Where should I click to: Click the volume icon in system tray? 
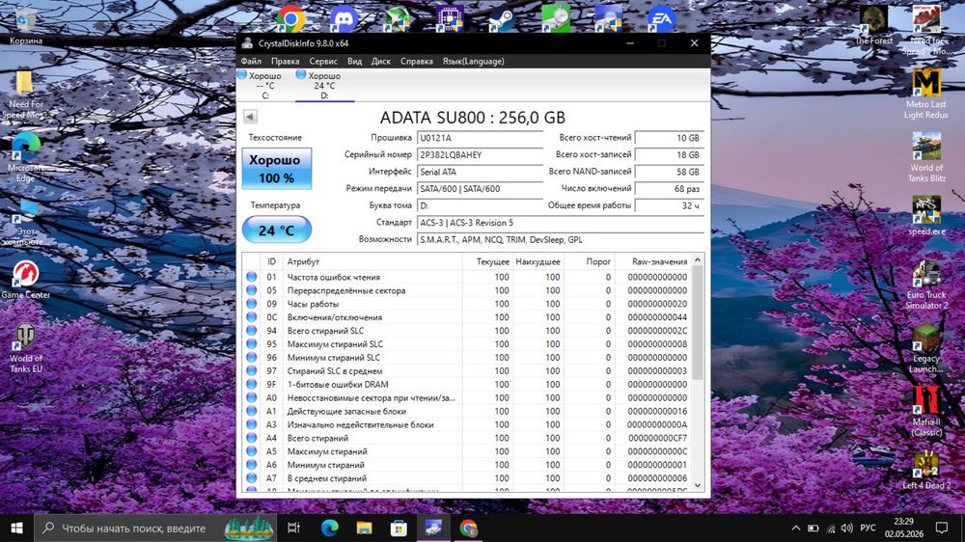pyautogui.click(x=847, y=528)
